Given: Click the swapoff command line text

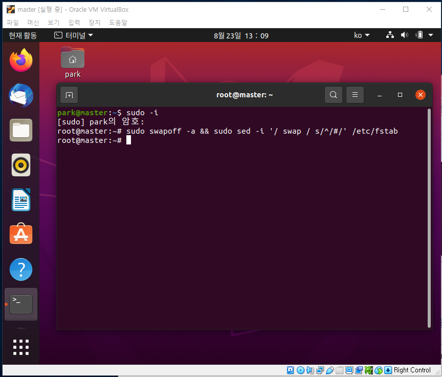Looking at the screenshot, I should (x=262, y=131).
